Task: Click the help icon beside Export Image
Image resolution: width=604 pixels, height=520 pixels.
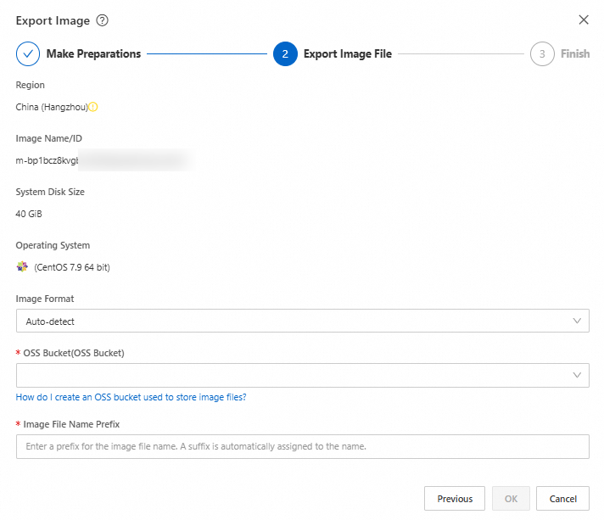Action: [103, 20]
